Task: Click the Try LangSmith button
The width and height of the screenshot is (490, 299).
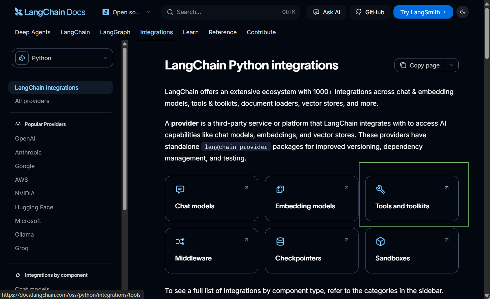Action: (x=423, y=12)
